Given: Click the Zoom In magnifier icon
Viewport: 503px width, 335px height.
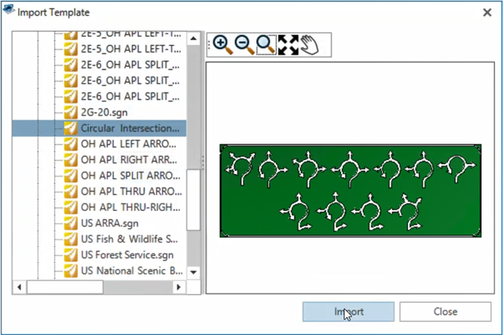Looking at the screenshot, I should pyautogui.click(x=222, y=46).
